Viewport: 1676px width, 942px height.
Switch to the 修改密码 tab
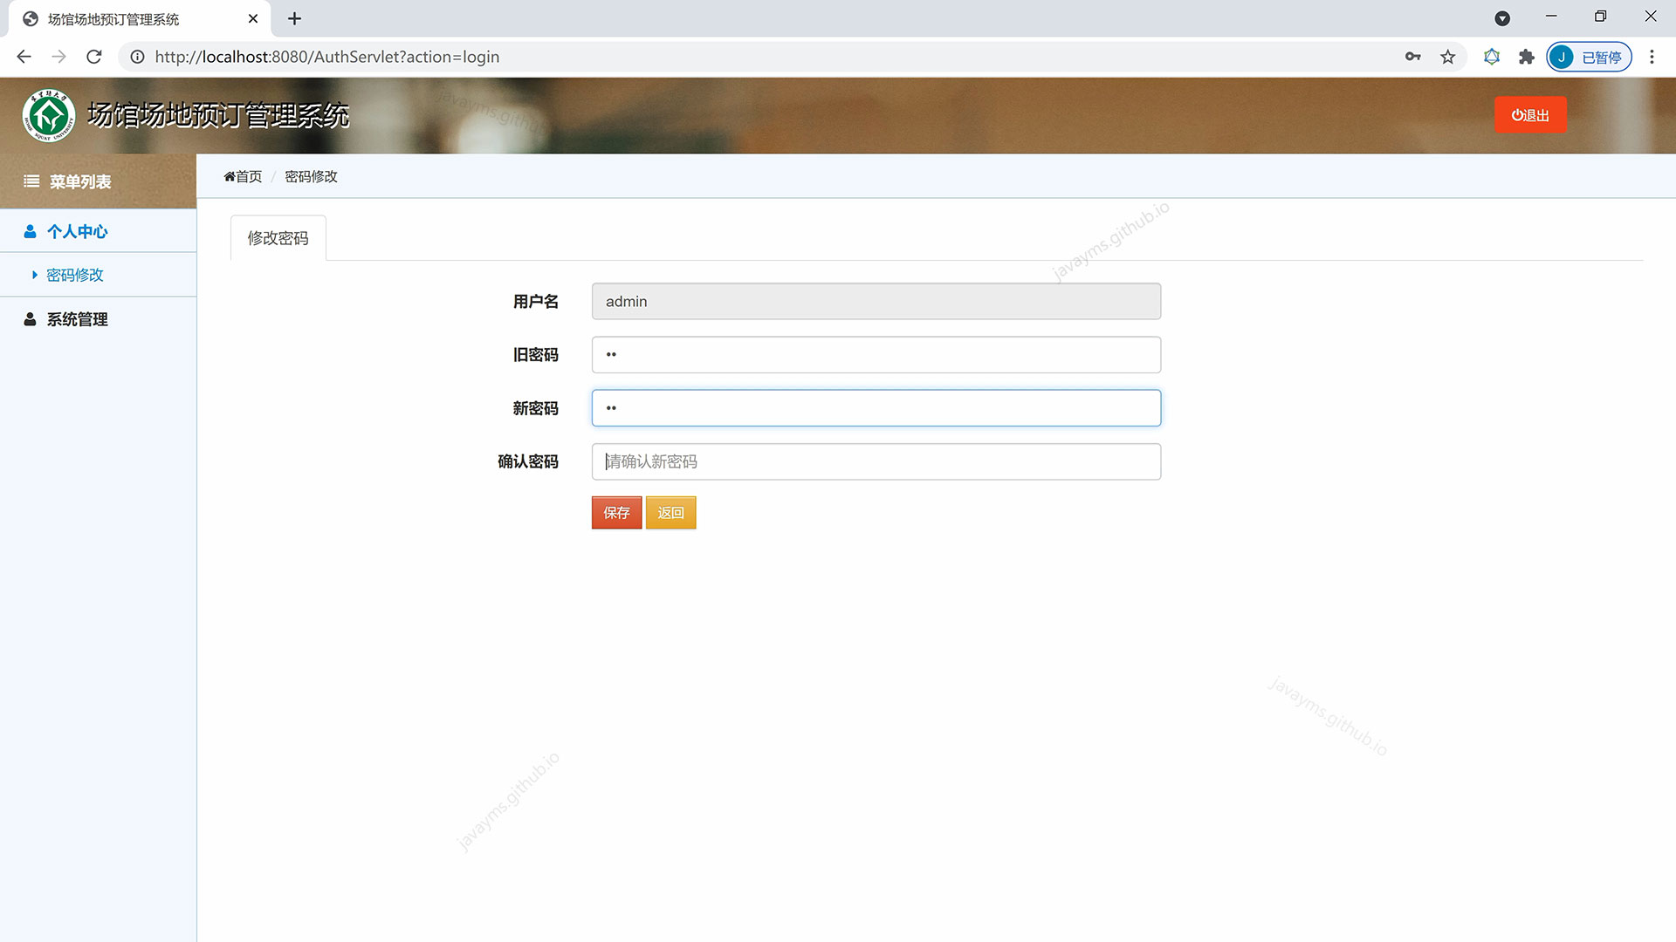pyautogui.click(x=278, y=237)
